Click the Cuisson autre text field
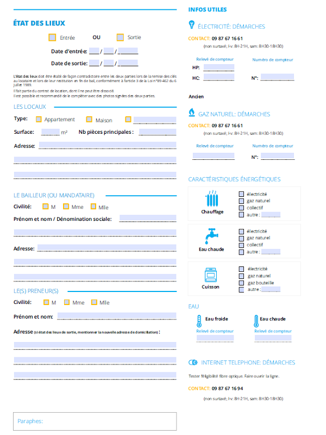This screenshot has height=435, width=326. (x=271, y=289)
